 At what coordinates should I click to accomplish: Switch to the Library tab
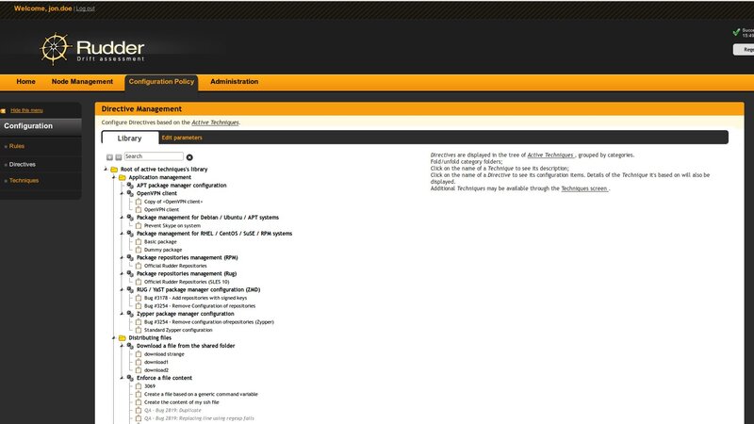pos(130,138)
